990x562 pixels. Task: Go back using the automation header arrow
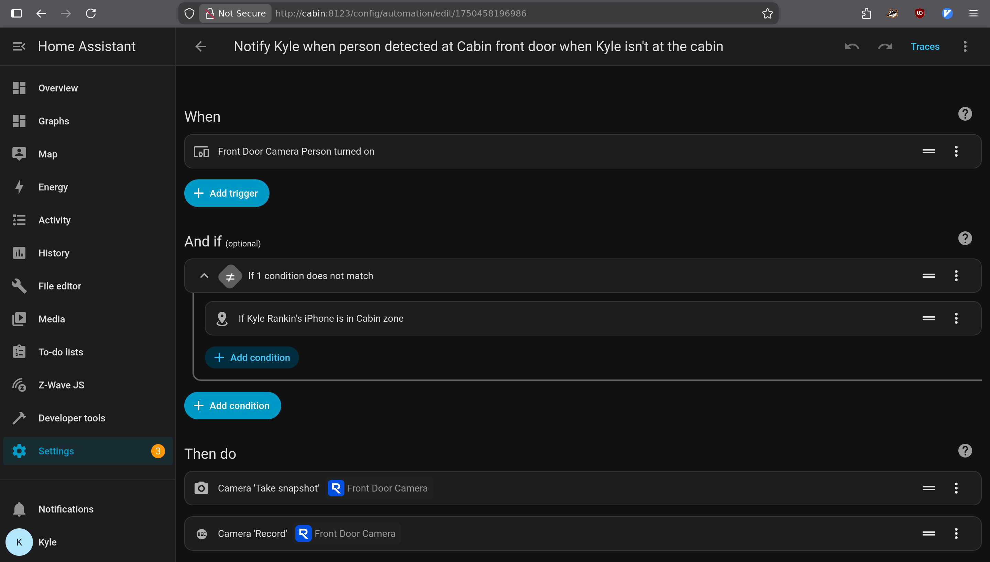[201, 47]
